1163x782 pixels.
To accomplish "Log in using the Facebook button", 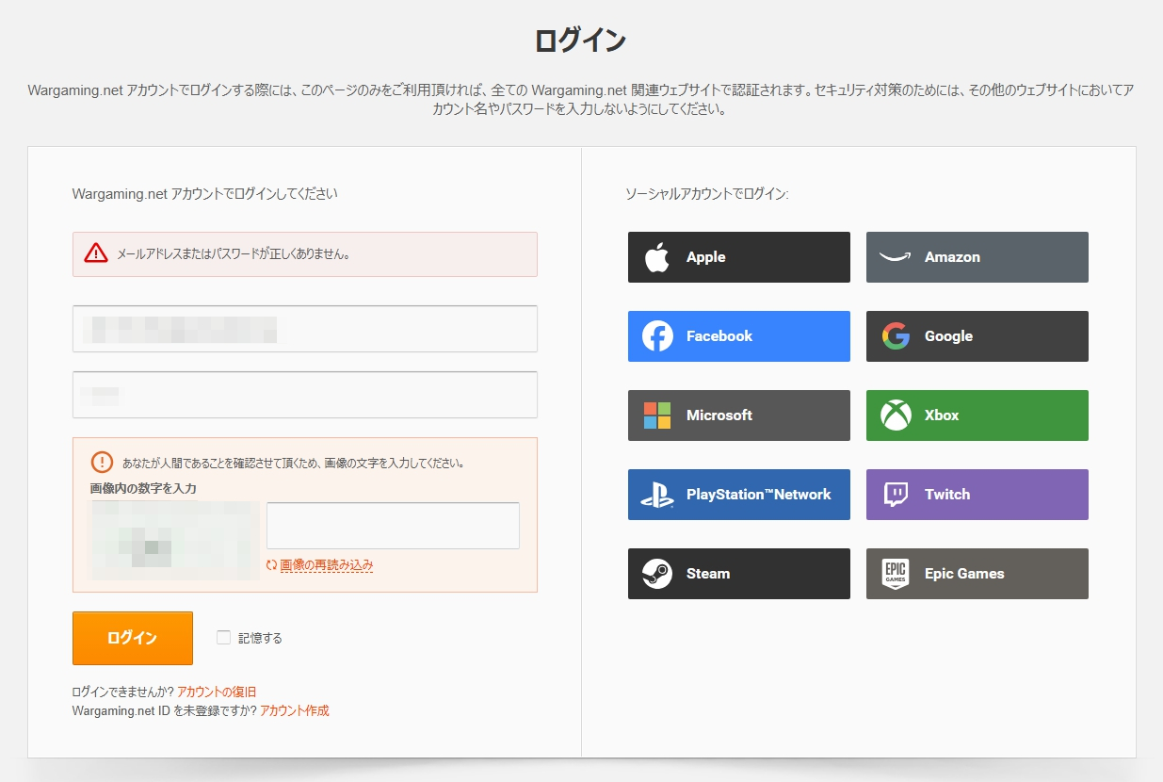I will click(x=739, y=336).
